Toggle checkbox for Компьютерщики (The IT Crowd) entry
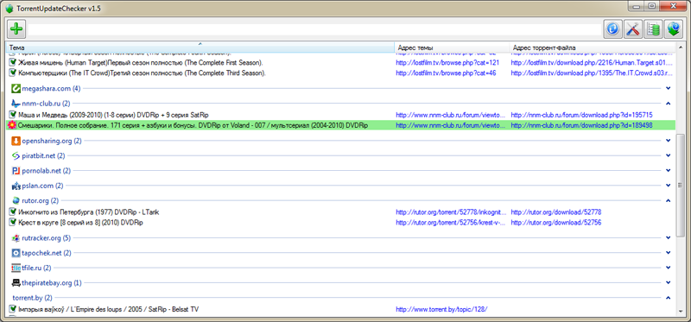Image resolution: width=691 pixels, height=322 pixels. tap(12, 73)
